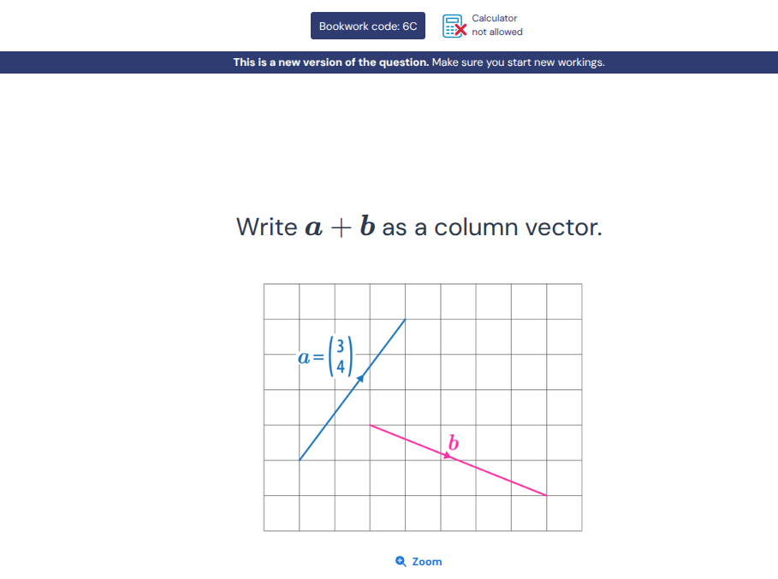Click the bottom-right corner of the grid
The width and height of the screenshot is (778, 579).
(580, 529)
